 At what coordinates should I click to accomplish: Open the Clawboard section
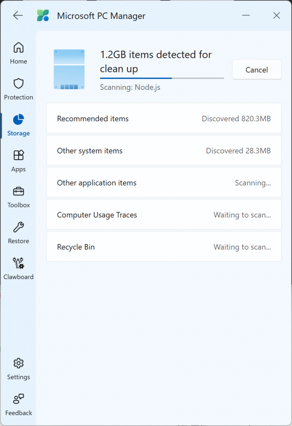point(18,268)
